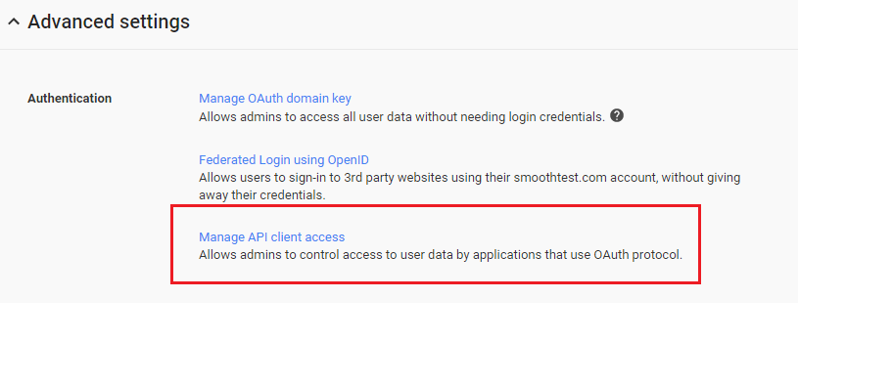Image resolution: width=893 pixels, height=384 pixels.
Task: Click empty header area right of Advanced settings
Action: [x=490, y=22]
